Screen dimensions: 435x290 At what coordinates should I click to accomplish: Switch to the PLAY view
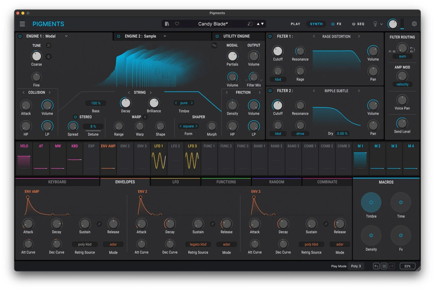coord(295,24)
